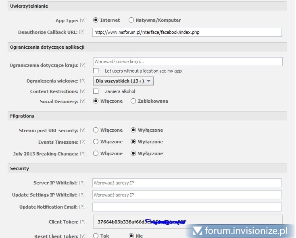Show help for Social Discovery setting
296x238 pixels.
coord(83,101)
